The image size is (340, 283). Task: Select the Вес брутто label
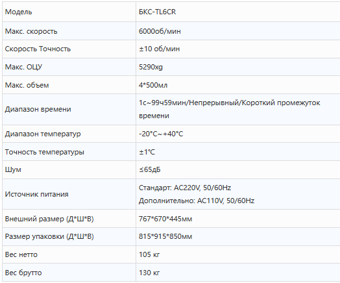23,273
